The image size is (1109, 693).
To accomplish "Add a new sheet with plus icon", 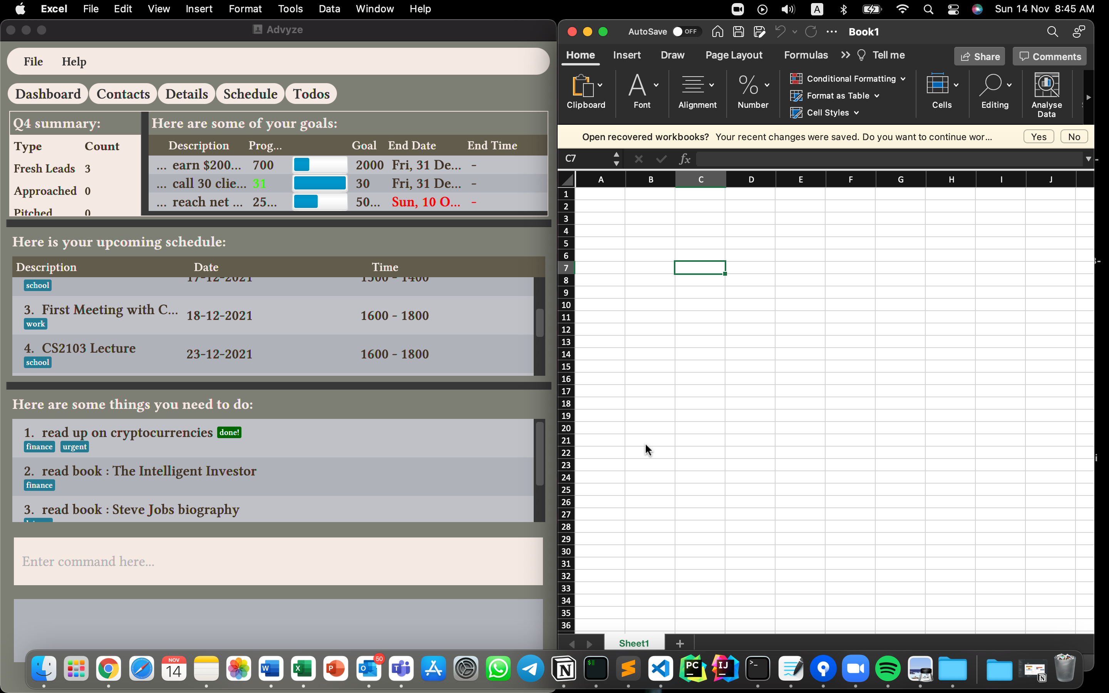I will coord(680,643).
